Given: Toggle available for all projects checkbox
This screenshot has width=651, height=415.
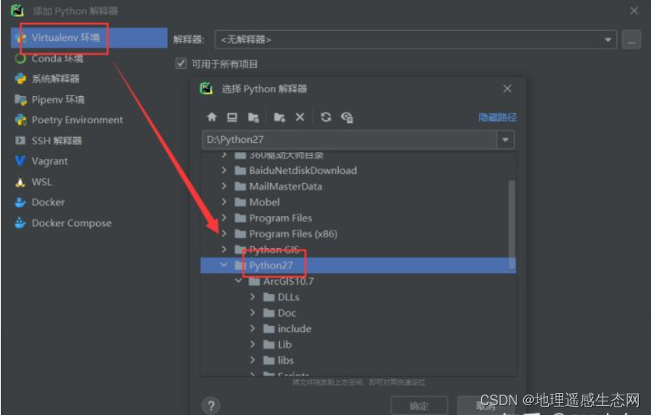Looking at the screenshot, I should [181, 63].
